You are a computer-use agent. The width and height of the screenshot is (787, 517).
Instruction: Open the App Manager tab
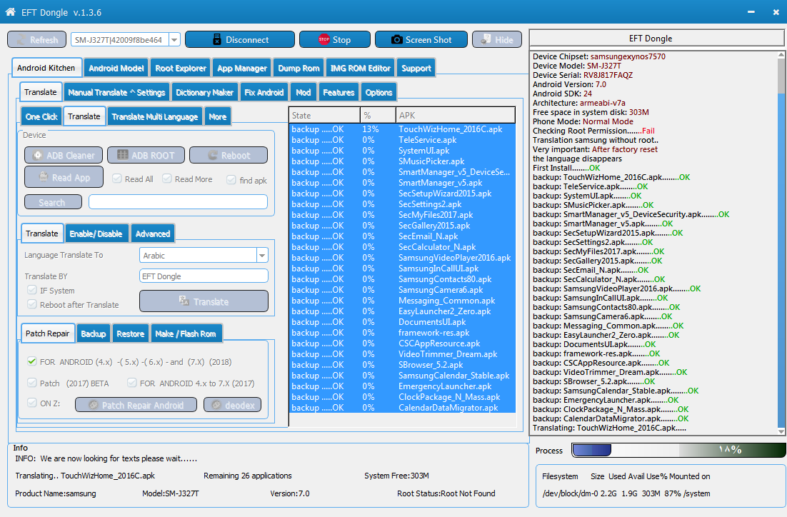click(242, 69)
